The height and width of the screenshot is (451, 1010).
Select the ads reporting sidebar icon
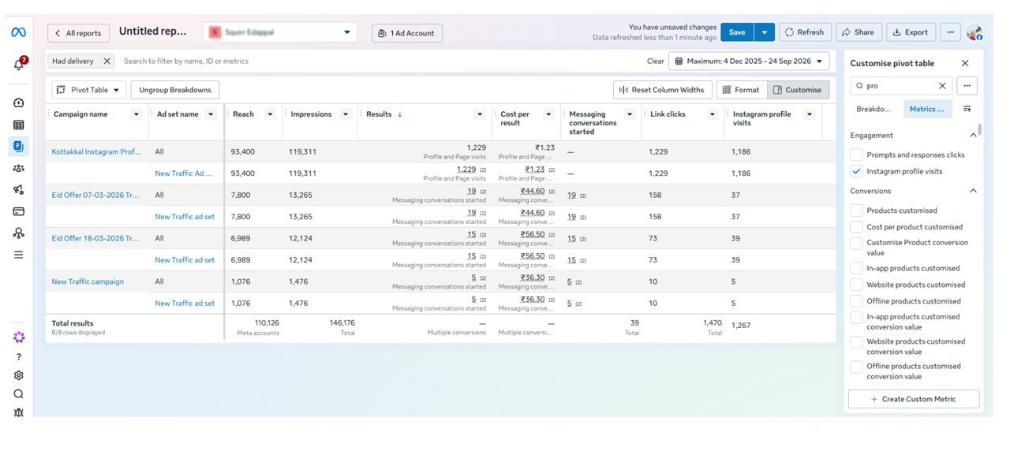[18, 146]
